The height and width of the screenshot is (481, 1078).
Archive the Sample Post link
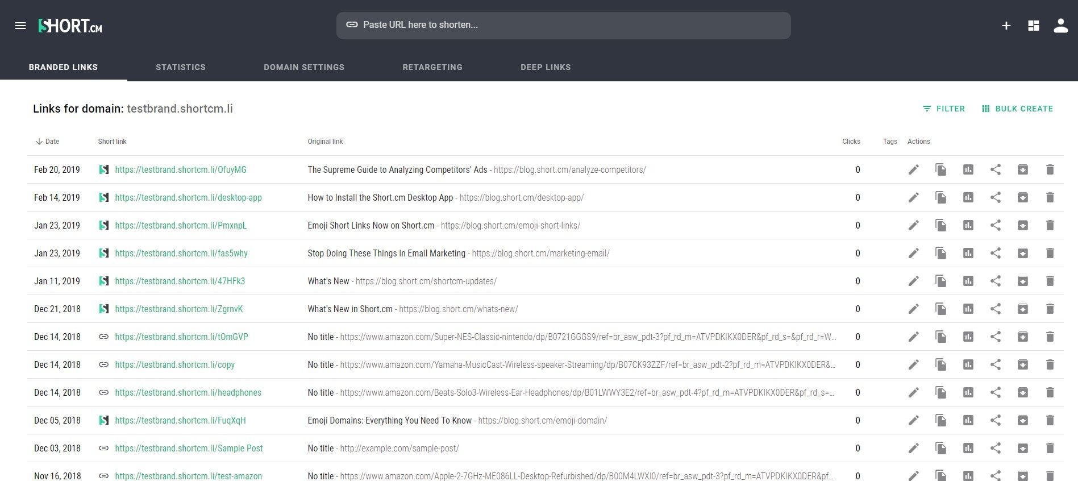point(1022,448)
